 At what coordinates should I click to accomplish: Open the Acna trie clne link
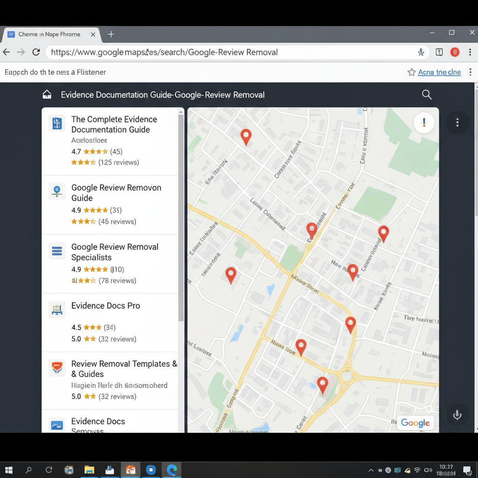click(x=439, y=72)
